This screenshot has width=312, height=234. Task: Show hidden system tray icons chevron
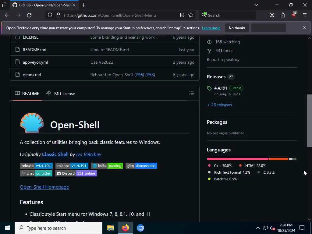(258, 228)
